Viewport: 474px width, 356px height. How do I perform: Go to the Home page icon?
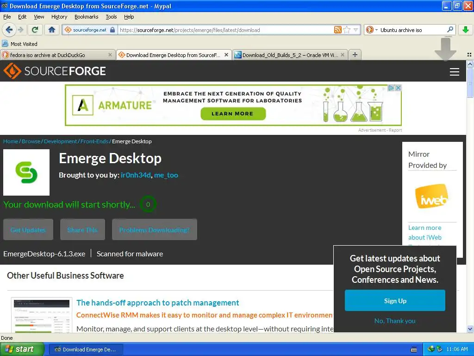point(52,30)
